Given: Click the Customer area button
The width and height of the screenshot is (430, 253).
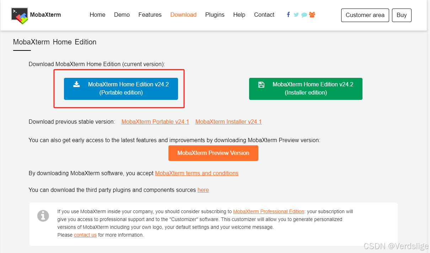Looking at the screenshot, I should tap(365, 15).
